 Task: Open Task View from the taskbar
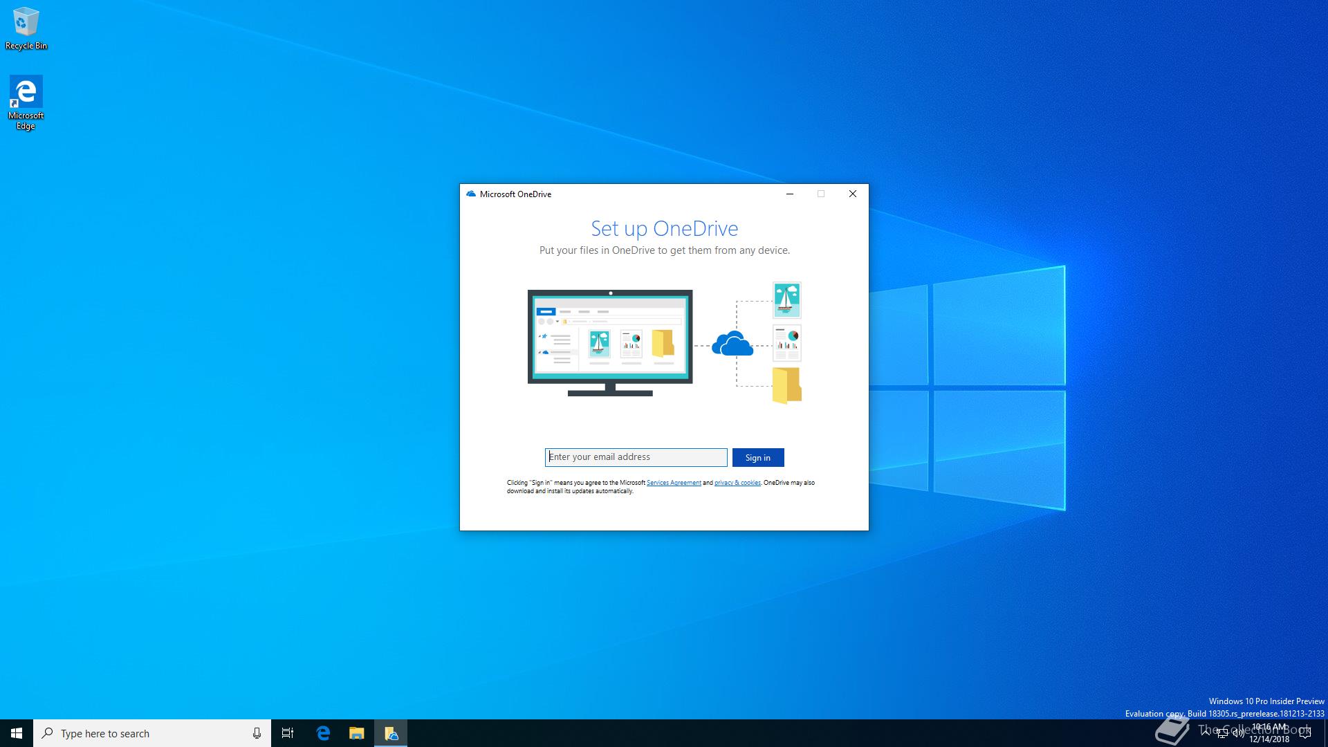(x=288, y=733)
